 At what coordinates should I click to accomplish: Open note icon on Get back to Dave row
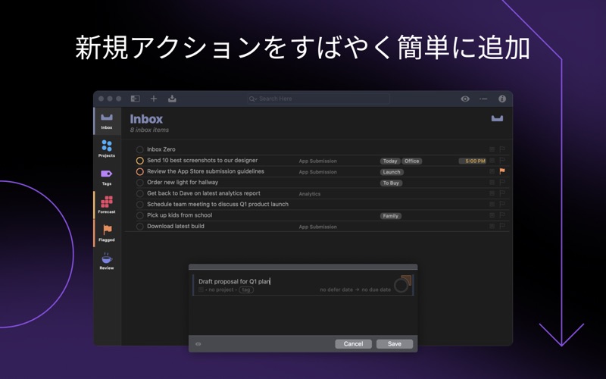coord(492,193)
